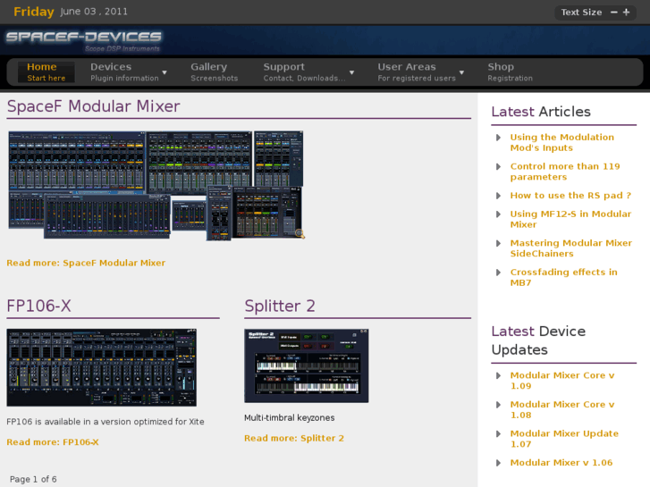Viewport: 650px width, 487px height.
Task: Click the arrow bullet beside Modular Mixer v 1.06
Action: point(498,463)
